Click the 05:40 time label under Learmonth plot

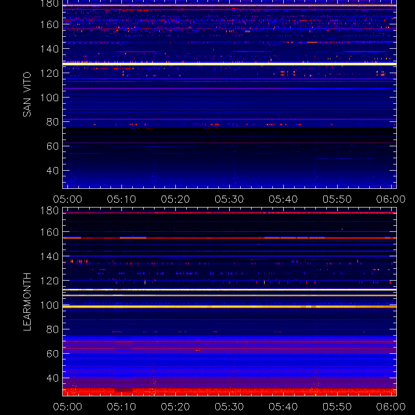pyautogui.click(x=283, y=407)
